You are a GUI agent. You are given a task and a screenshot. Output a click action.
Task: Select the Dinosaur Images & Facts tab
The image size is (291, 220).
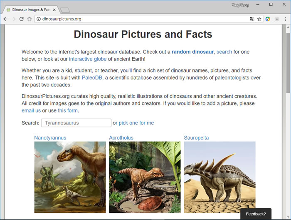click(x=30, y=9)
